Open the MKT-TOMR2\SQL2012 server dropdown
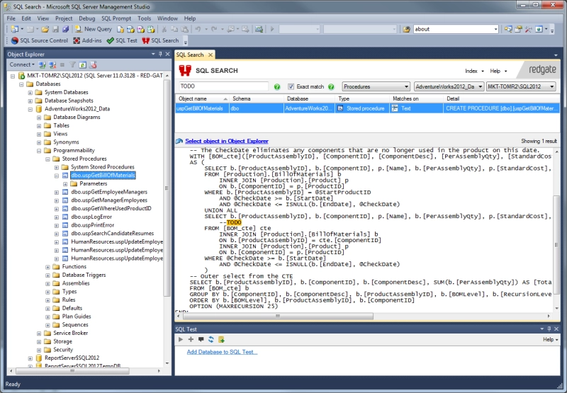Image resolution: width=567 pixels, height=393 pixels. pos(521,86)
